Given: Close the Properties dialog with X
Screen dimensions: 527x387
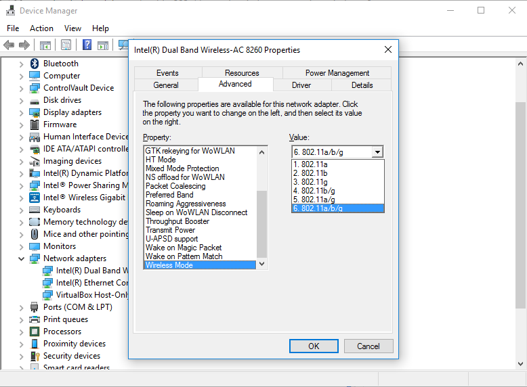Looking at the screenshot, I should coord(388,49).
